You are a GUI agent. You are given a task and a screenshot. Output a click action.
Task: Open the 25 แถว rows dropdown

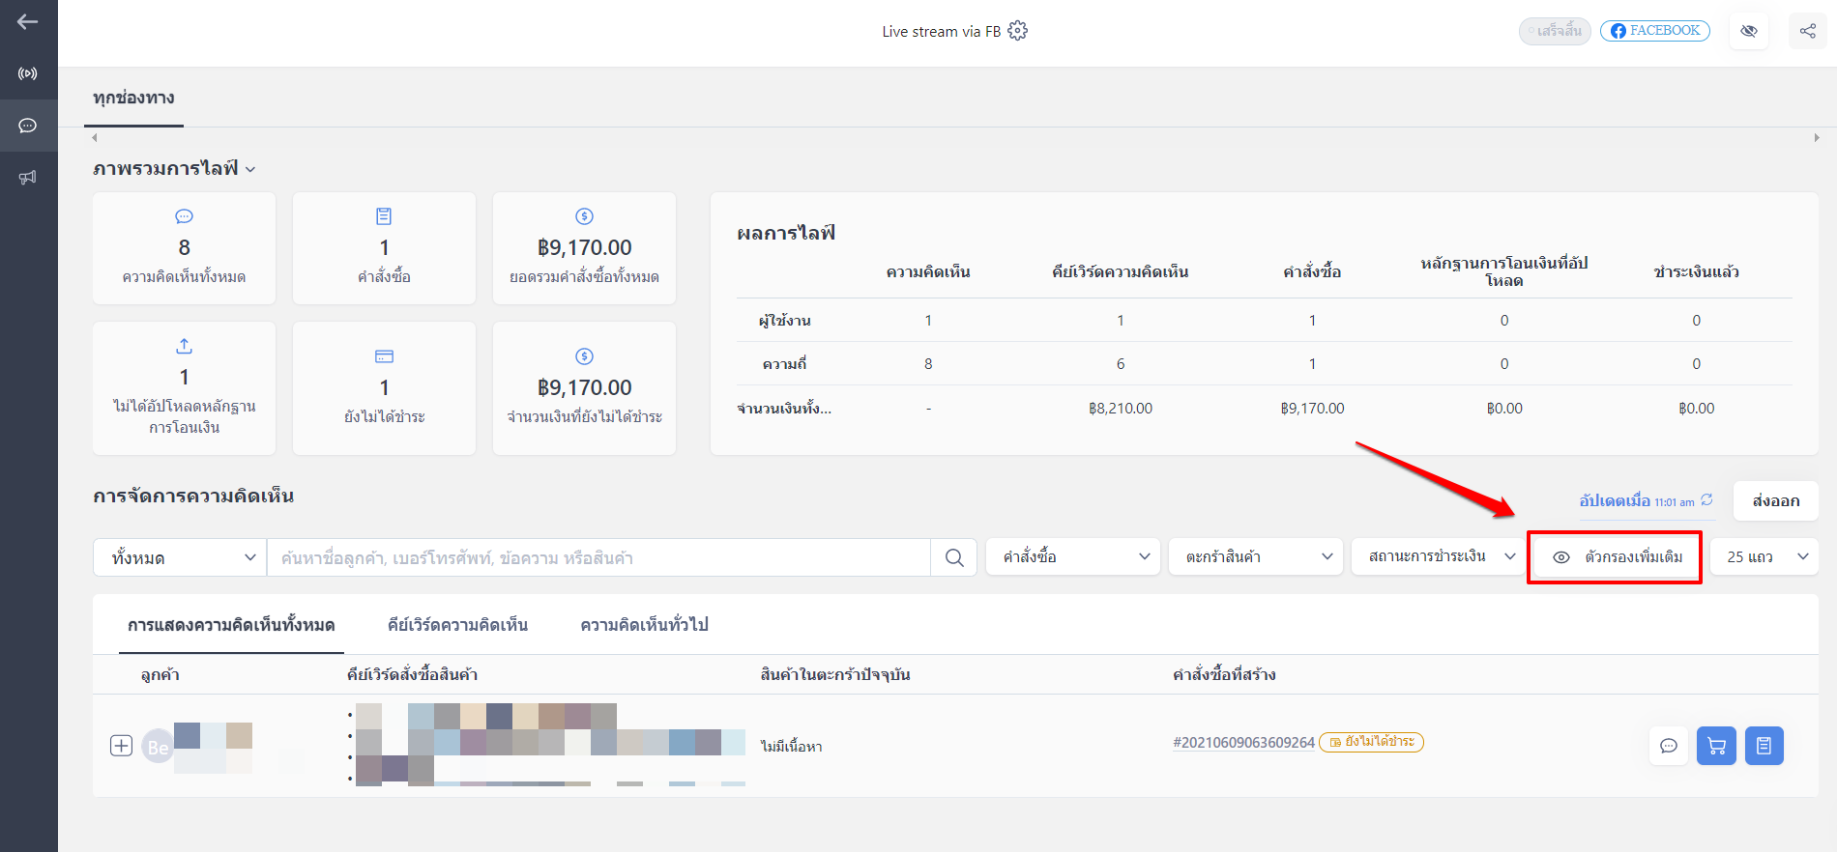point(1764,556)
